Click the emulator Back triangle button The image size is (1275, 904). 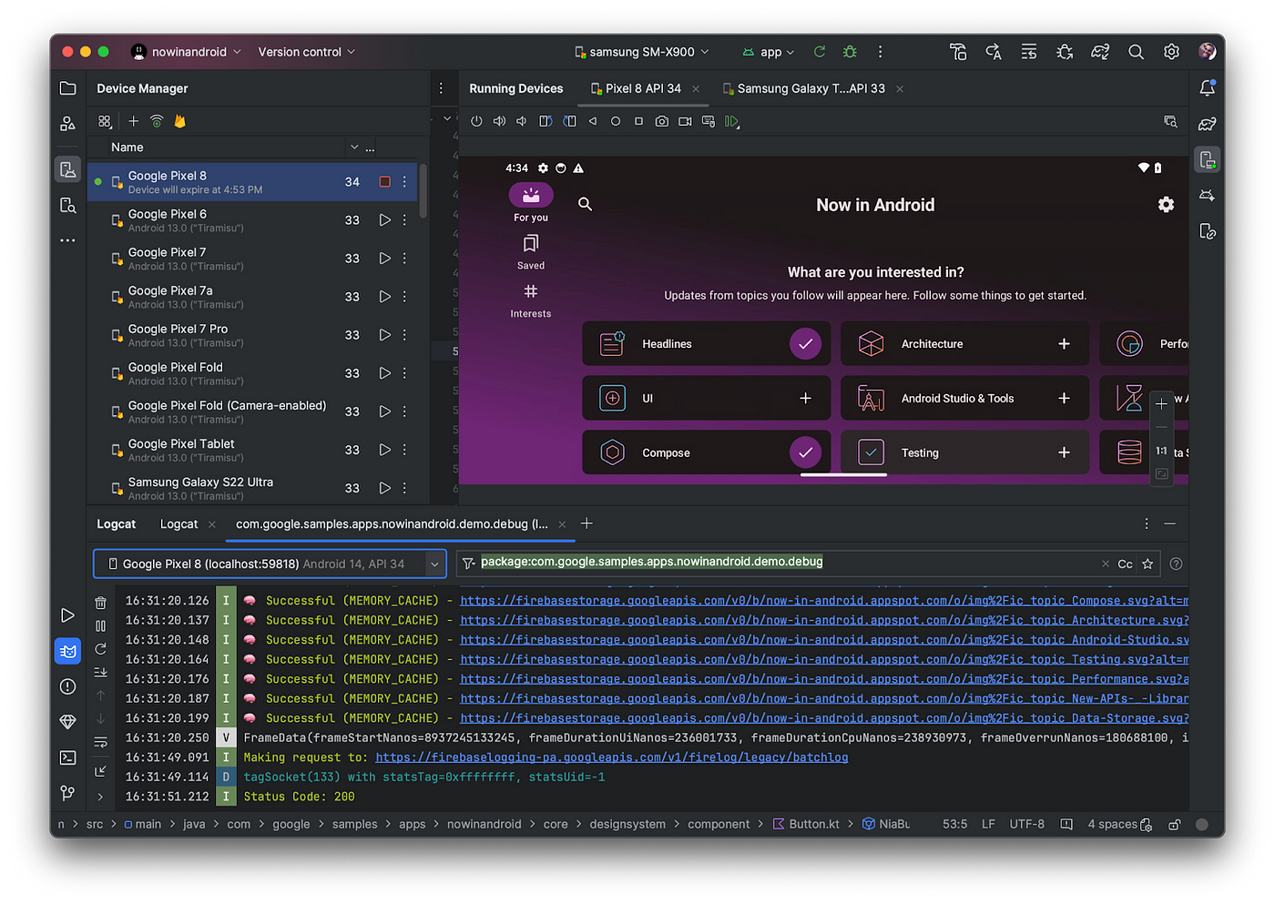tap(593, 121)
